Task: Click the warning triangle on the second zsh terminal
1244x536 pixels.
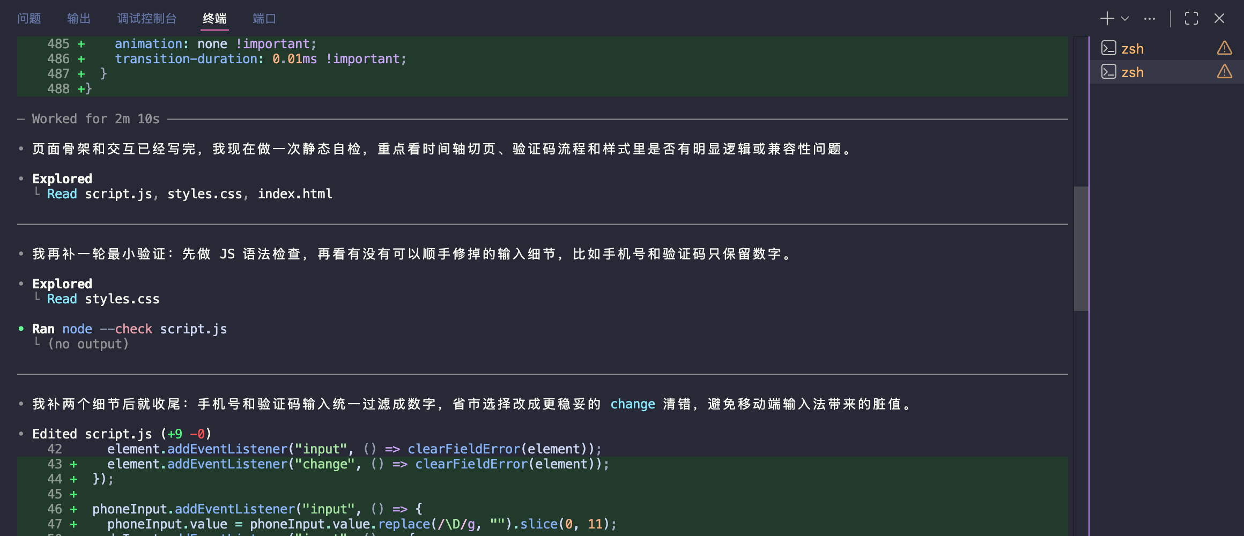Action: 1225,72
